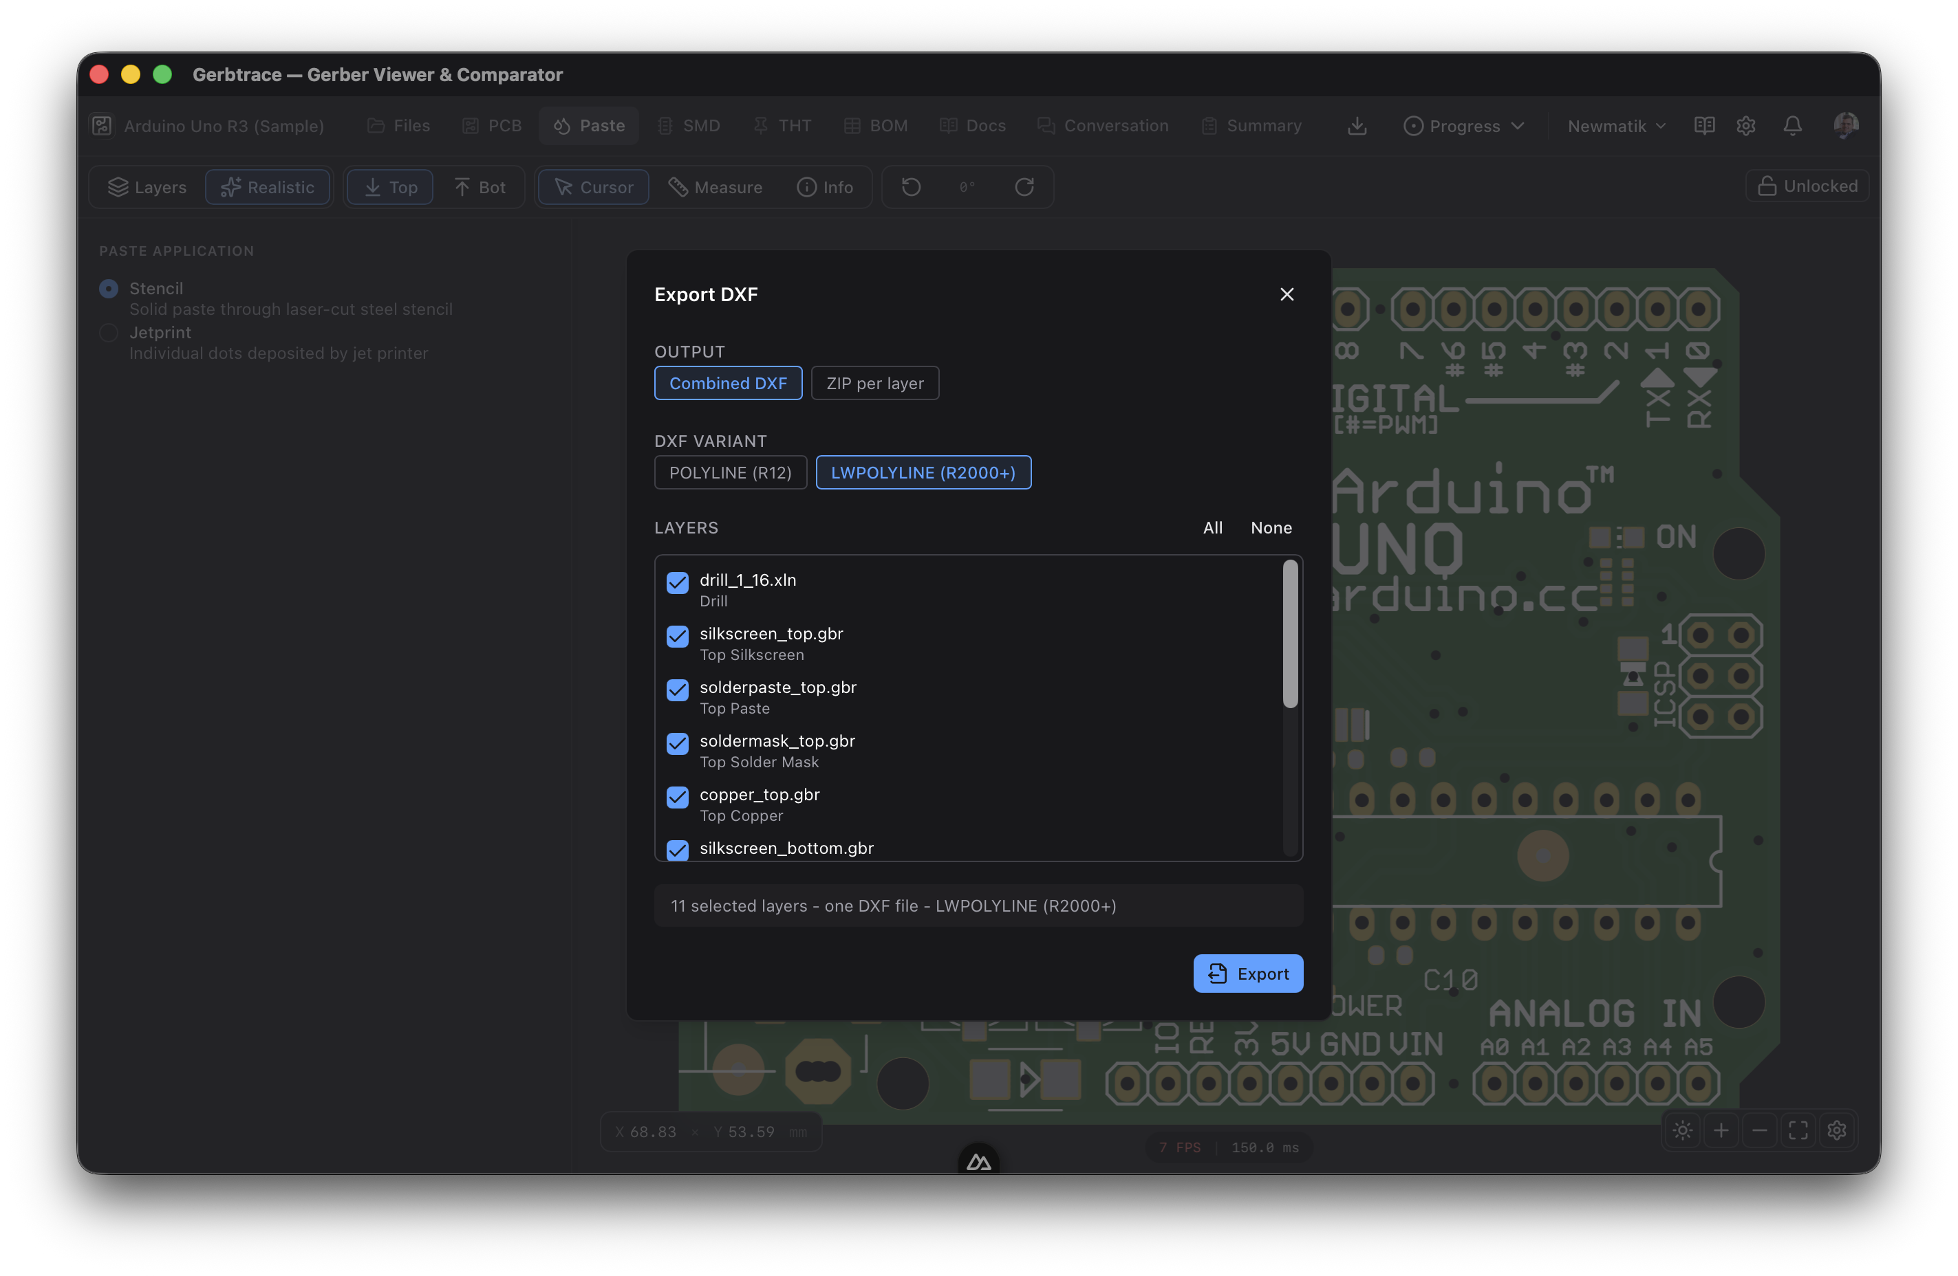Select the Info tool
The height and width of the screenshot is (1276, 1958).
click(825, 188)
